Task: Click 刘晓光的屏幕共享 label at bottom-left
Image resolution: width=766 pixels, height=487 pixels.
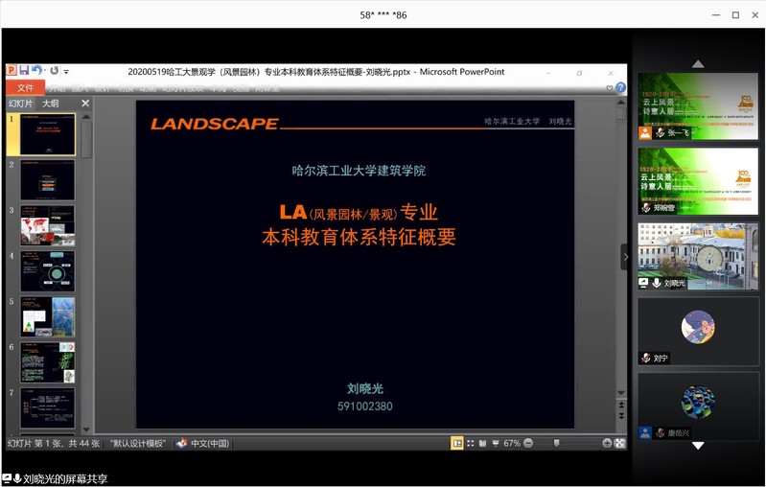Action: tap(65, 478)
